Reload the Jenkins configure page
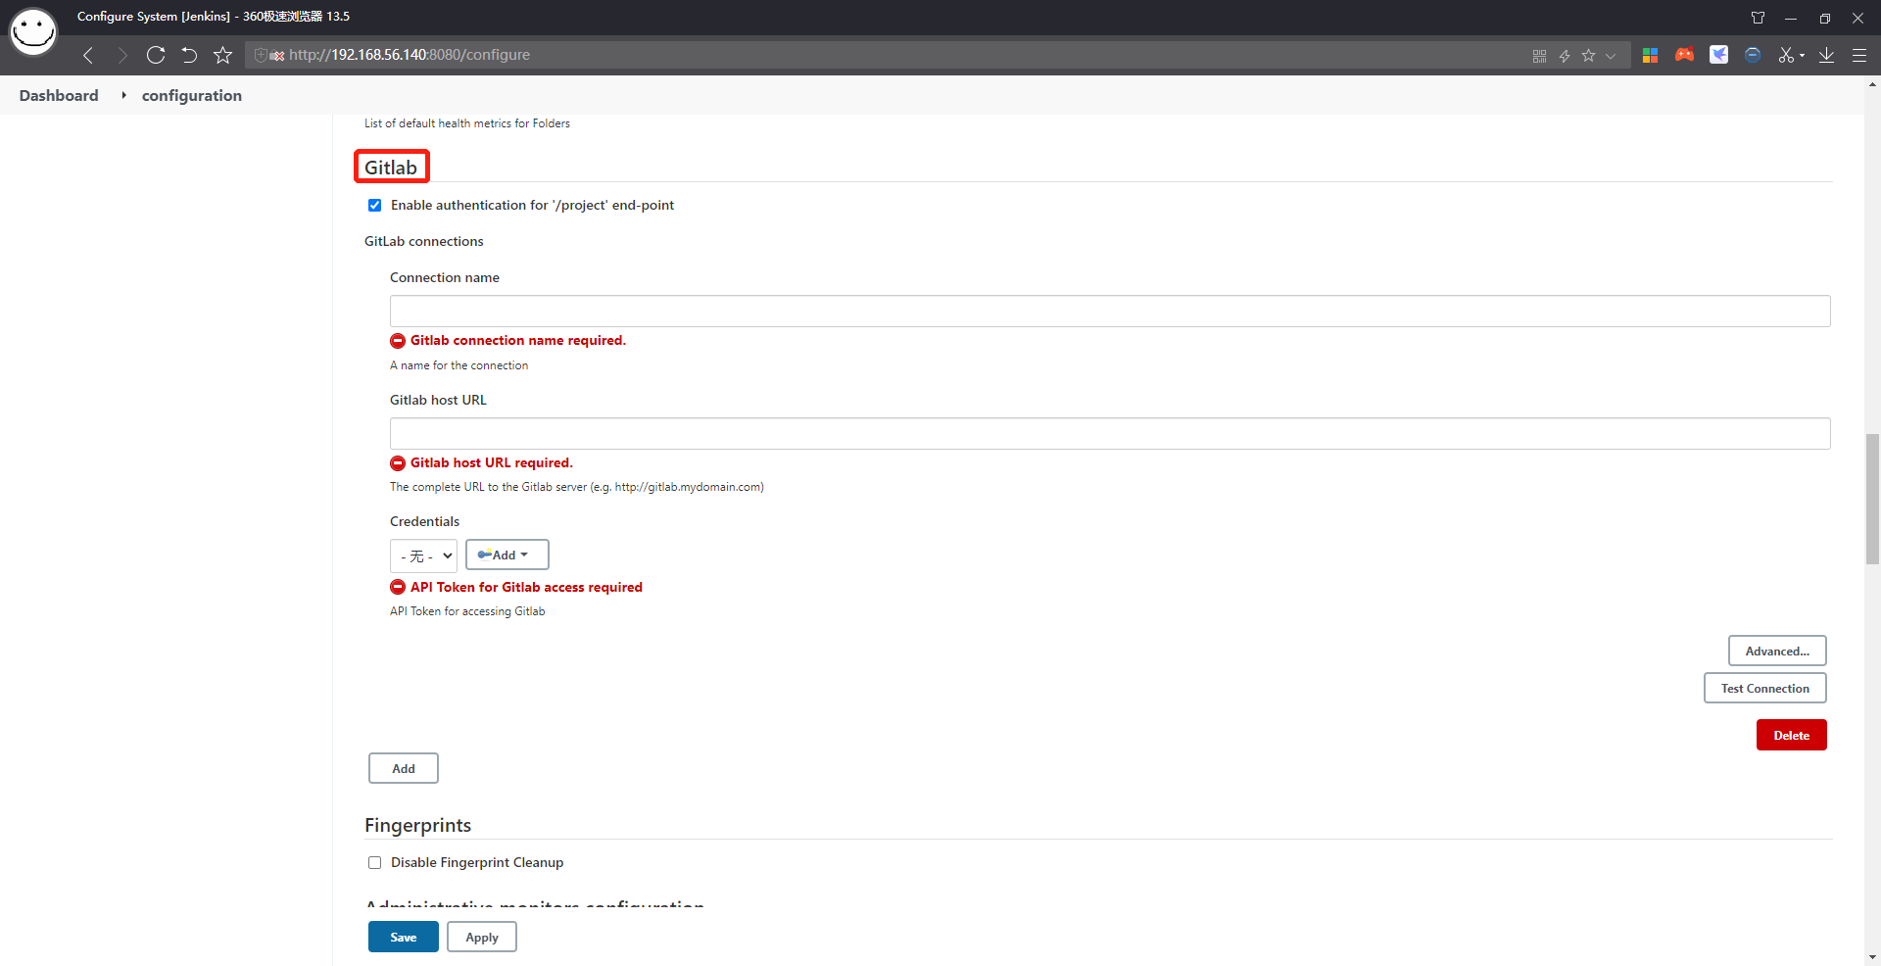The height and width of the screenshot is (966, 1881). (156, 55)
